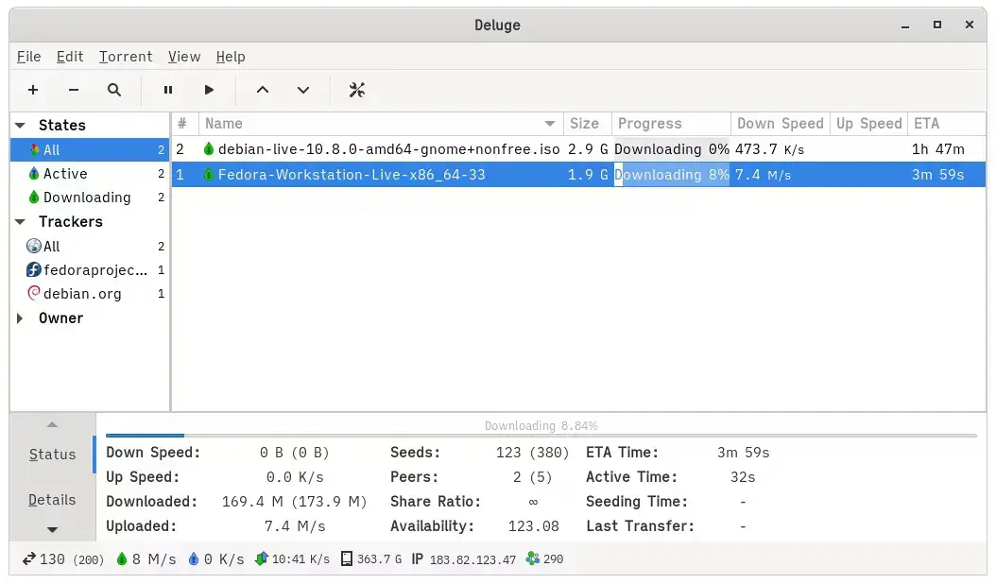
Task: Pause the selected torrent
Action: pyautogui.click(x=167, y=90)
